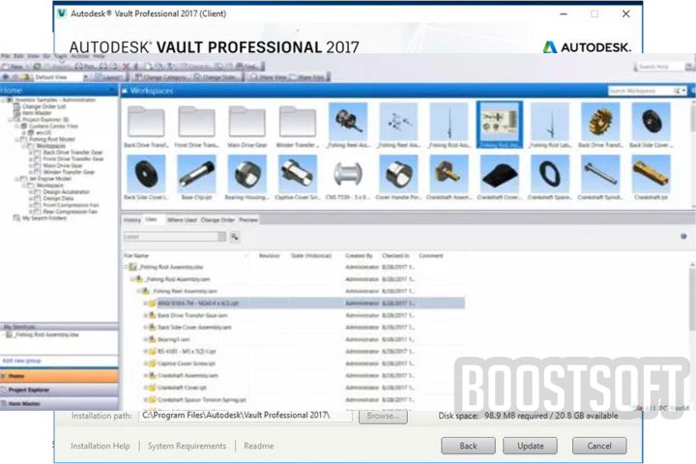Open the Front Drive Transfer folder thumbnail
The height and width of the screenshot is (464, 696).
196,121
